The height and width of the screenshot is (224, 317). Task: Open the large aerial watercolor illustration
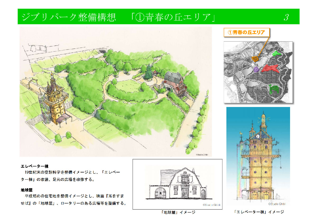tap(116, 92)
